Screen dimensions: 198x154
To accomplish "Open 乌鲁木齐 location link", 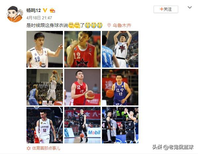I will click(x=122, y=25).
